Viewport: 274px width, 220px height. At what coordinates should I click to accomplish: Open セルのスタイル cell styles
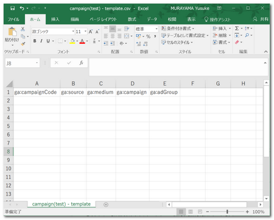tap(177, 42)
